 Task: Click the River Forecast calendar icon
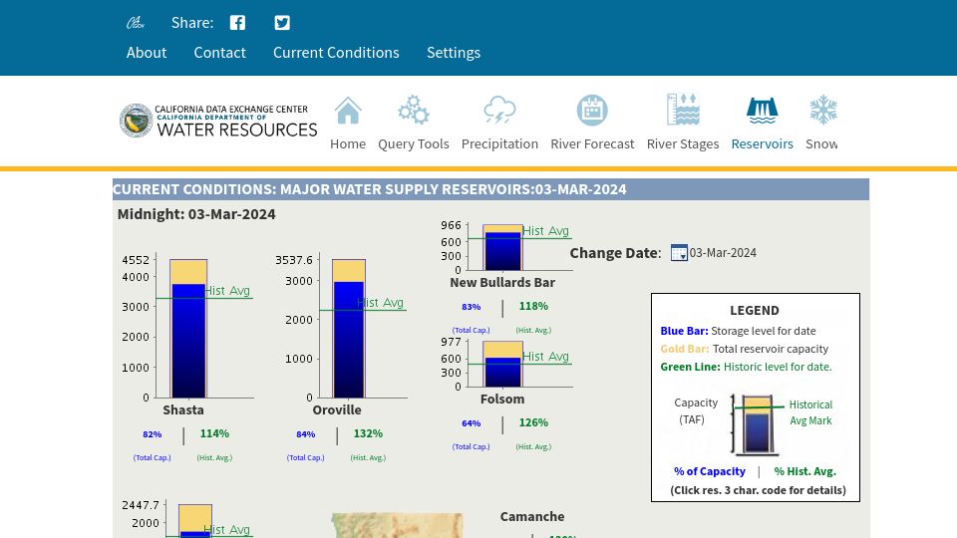pyautogui.click(x=592, y=111)
